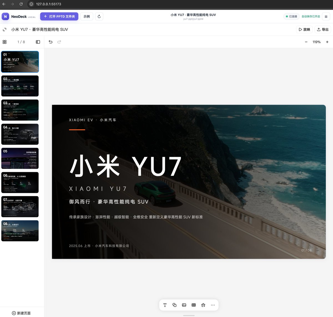Click the browser forward arrow

pos(12,4)
